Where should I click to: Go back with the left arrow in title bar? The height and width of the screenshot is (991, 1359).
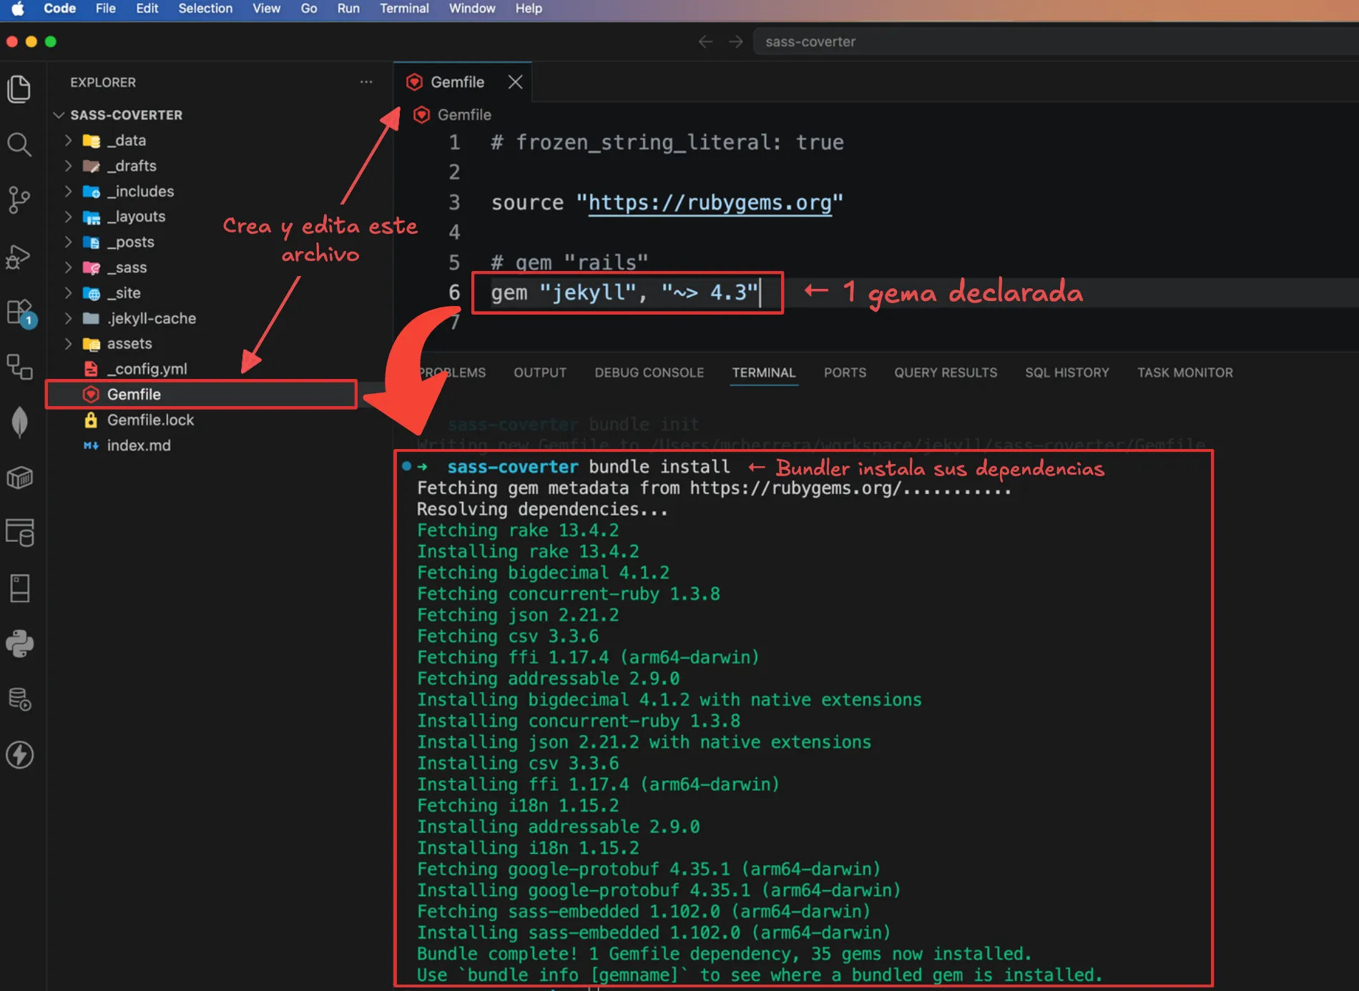[705, 41]
